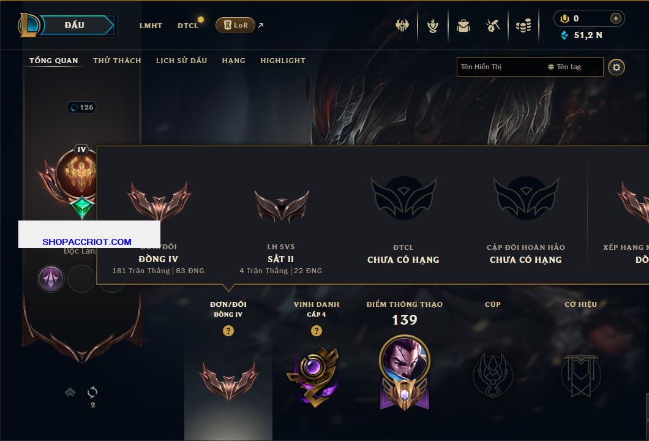Open the Collection lotus icon
Screen dimensions: 649x441
(433, 26)
